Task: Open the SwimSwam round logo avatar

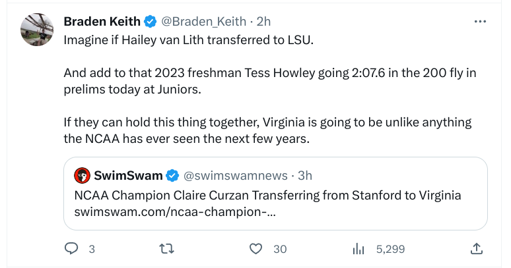Action: (x=83, y=175)
